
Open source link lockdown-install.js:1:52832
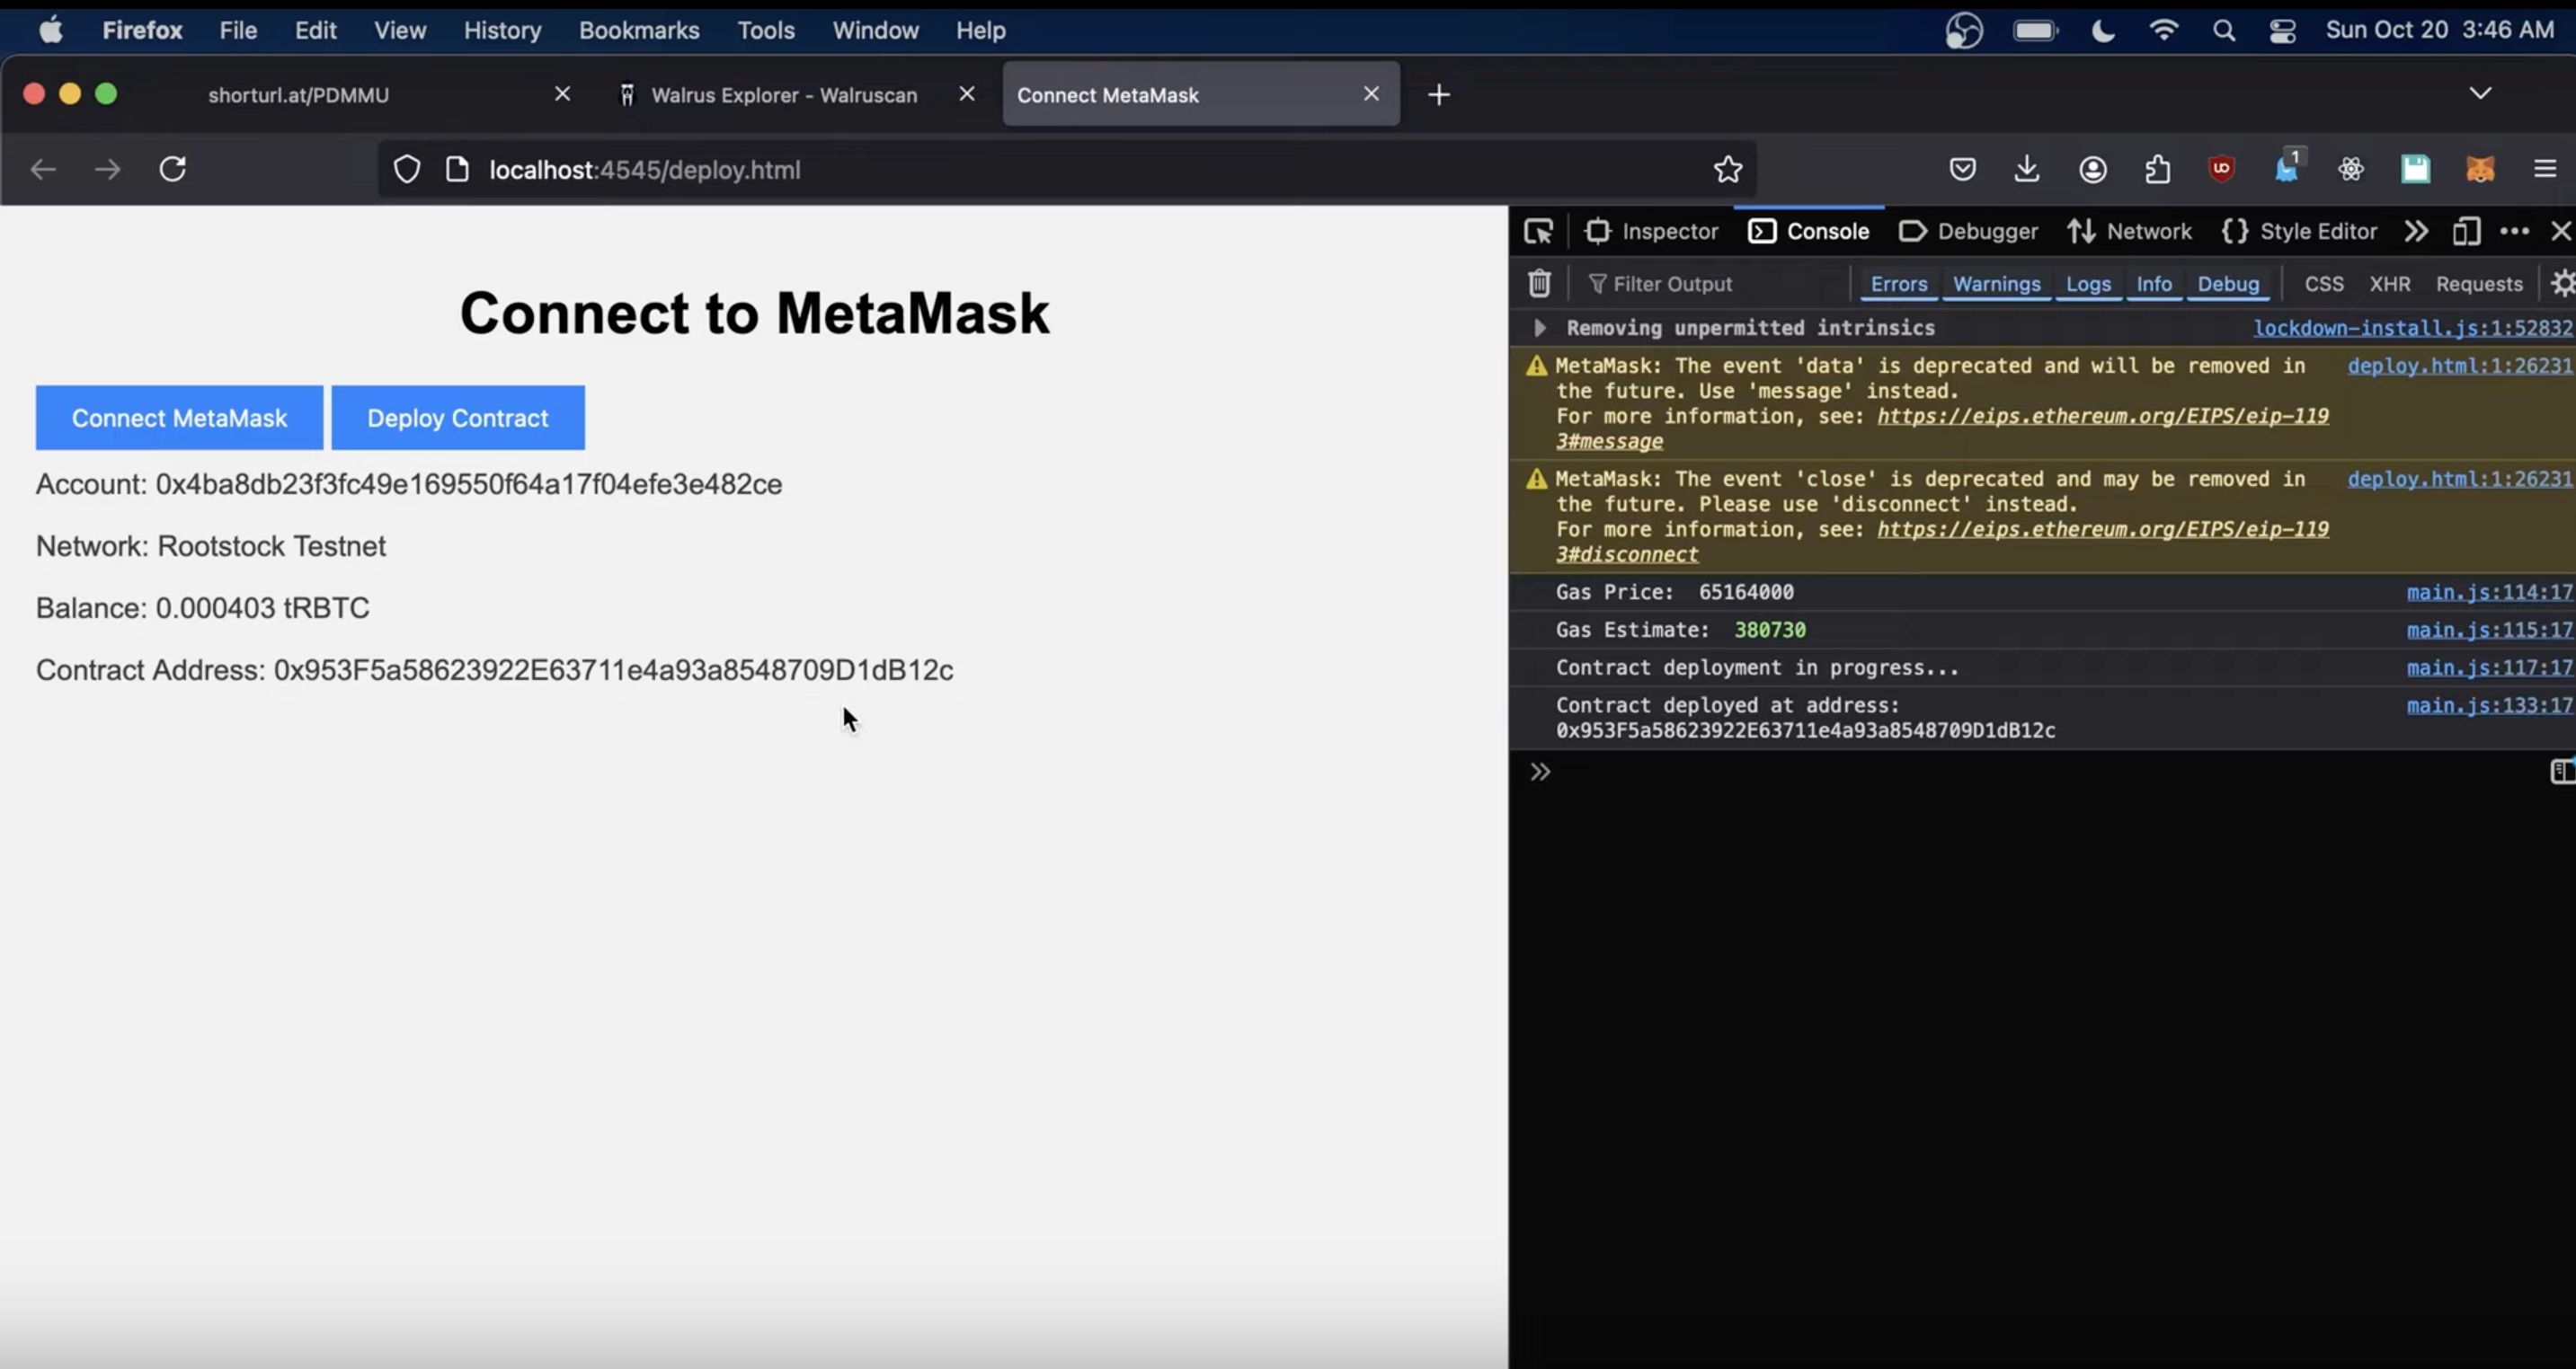coord(2412,328)
